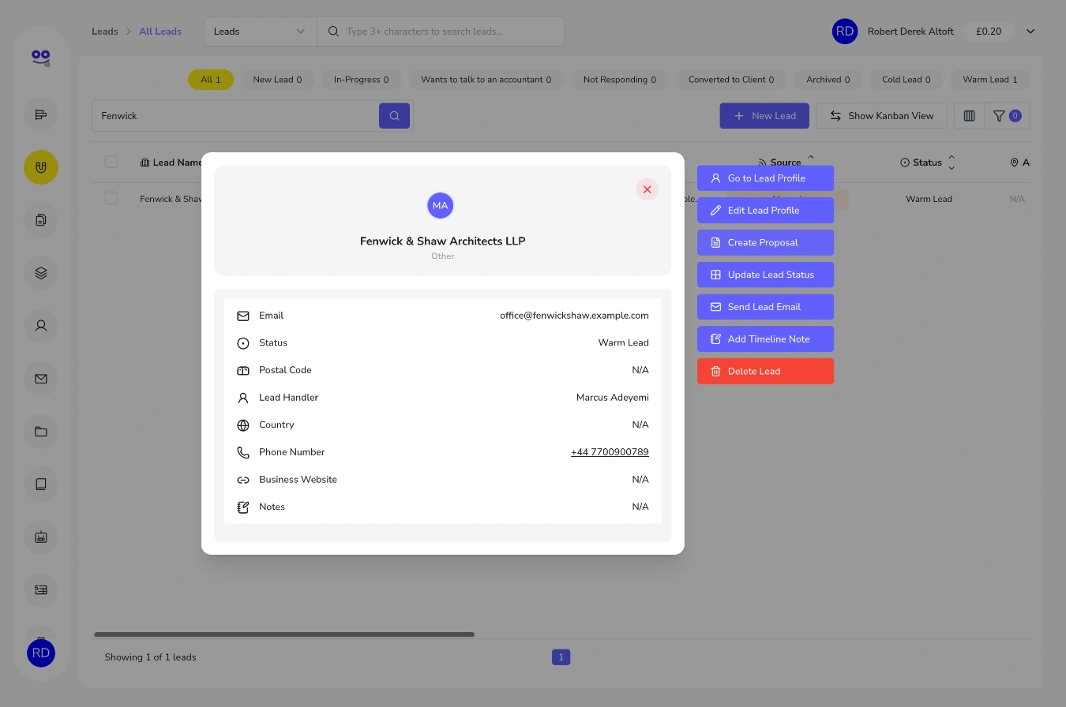Click the + New Lead button
Viewport: 1066px width, 707px height.
tap(764, 116)
